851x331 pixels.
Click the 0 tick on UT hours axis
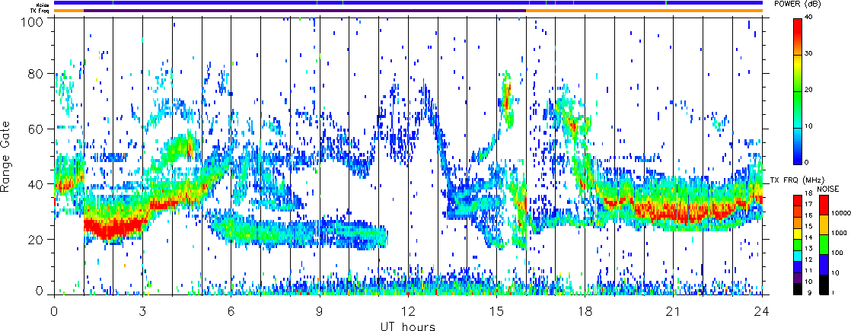pyautogui.click(x=54, y=311)
